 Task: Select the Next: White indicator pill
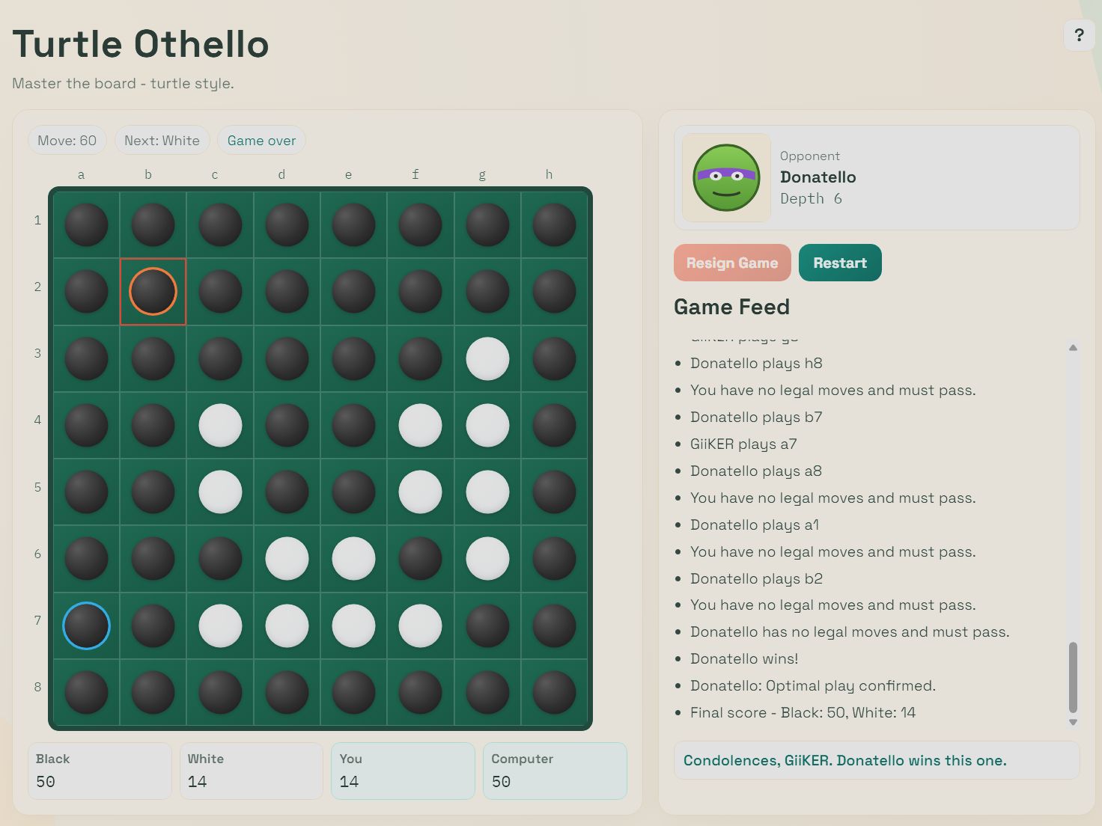(x=162, y=141)
